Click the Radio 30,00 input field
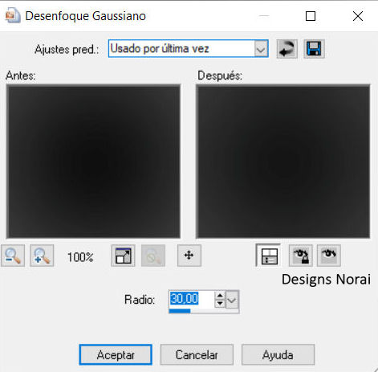The width and height of the screenshot is (378, 372). pos(192,299)
